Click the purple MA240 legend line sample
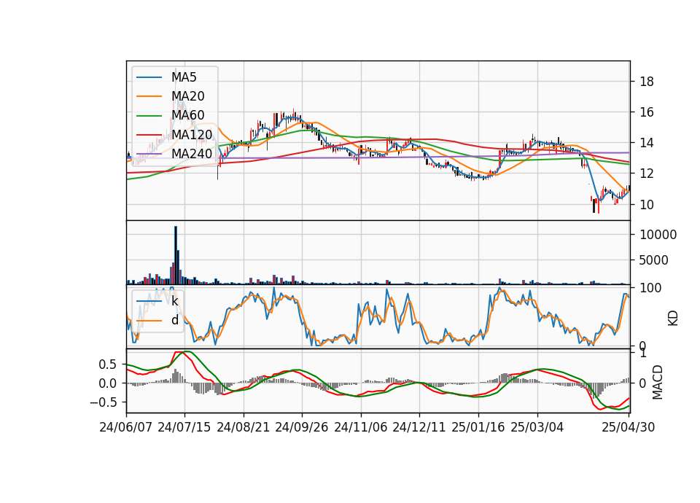700x503 pixels. 149,154
